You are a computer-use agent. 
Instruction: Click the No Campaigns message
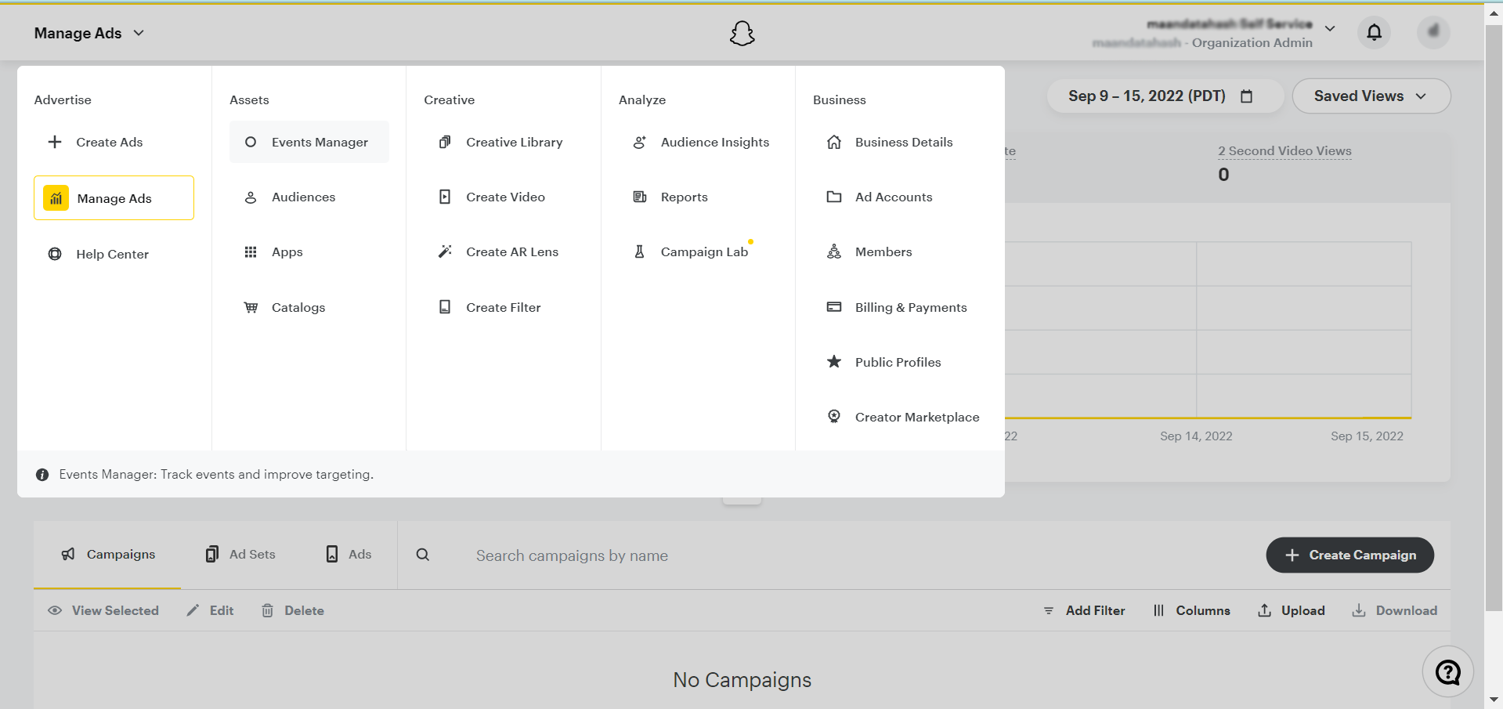742,679
